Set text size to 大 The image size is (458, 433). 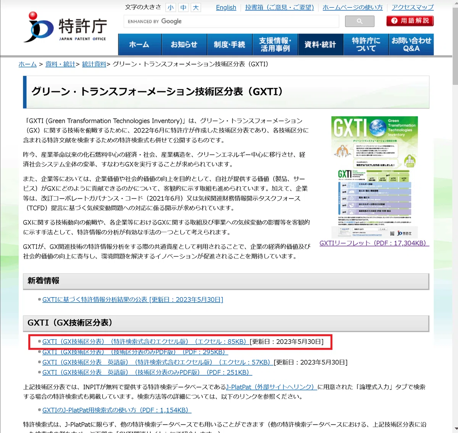point(196,7)
